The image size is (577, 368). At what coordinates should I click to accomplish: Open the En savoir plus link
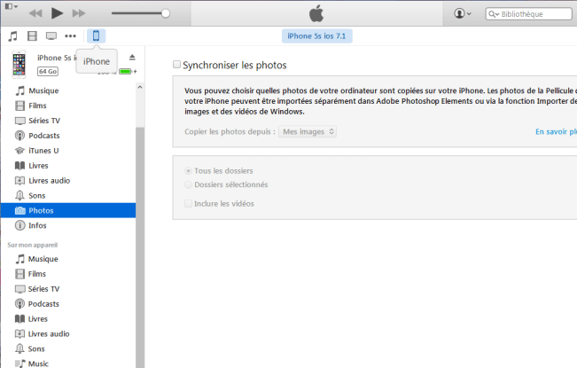(x=556, y=132)
